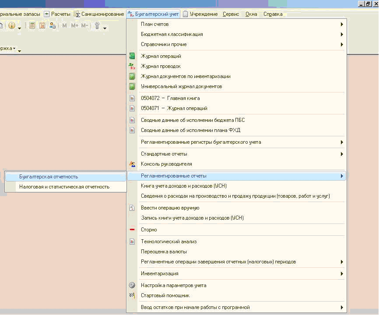Click the green icon beside Журнал операций
The height and width of the screenshot is (316, 379).
click(132, 56)
